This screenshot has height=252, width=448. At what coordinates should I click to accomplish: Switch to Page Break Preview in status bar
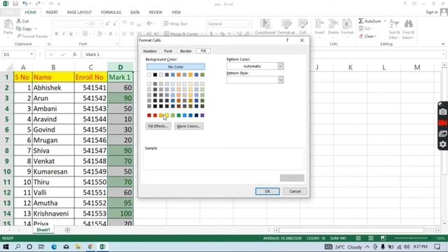(383, 238)
